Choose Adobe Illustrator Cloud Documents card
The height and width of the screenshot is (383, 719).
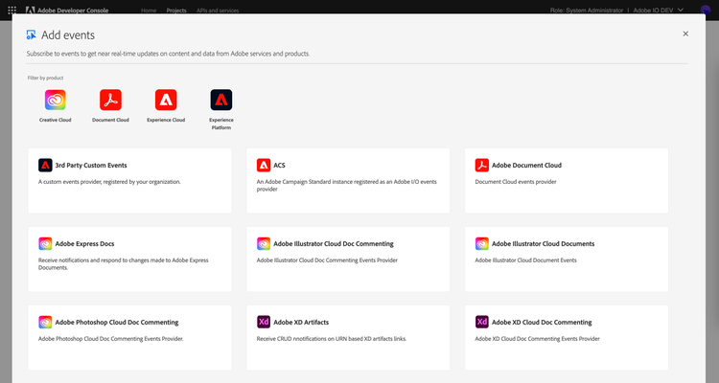(x=567, y=259)
